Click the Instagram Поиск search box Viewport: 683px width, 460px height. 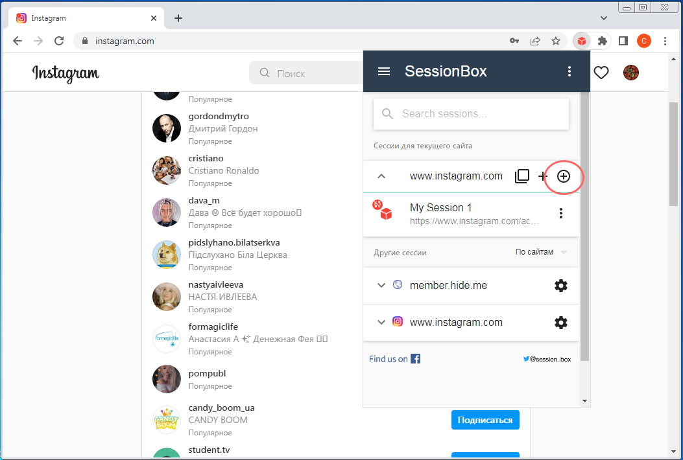pyautogui.click(x=306, y=73)
